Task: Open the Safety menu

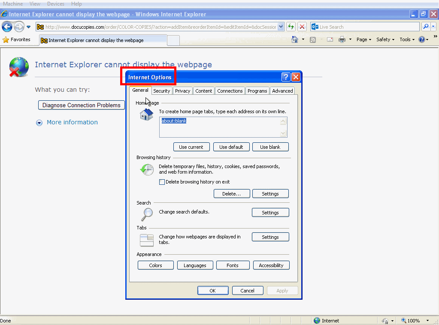Action: tap(385, 39)
